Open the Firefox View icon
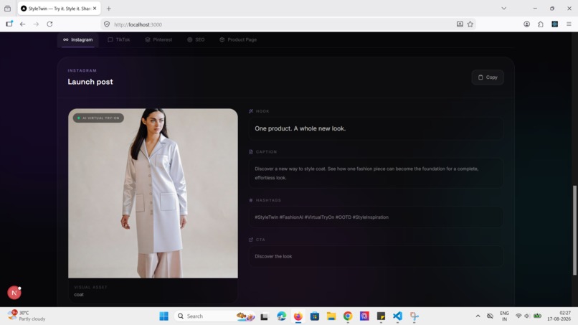 7,8
